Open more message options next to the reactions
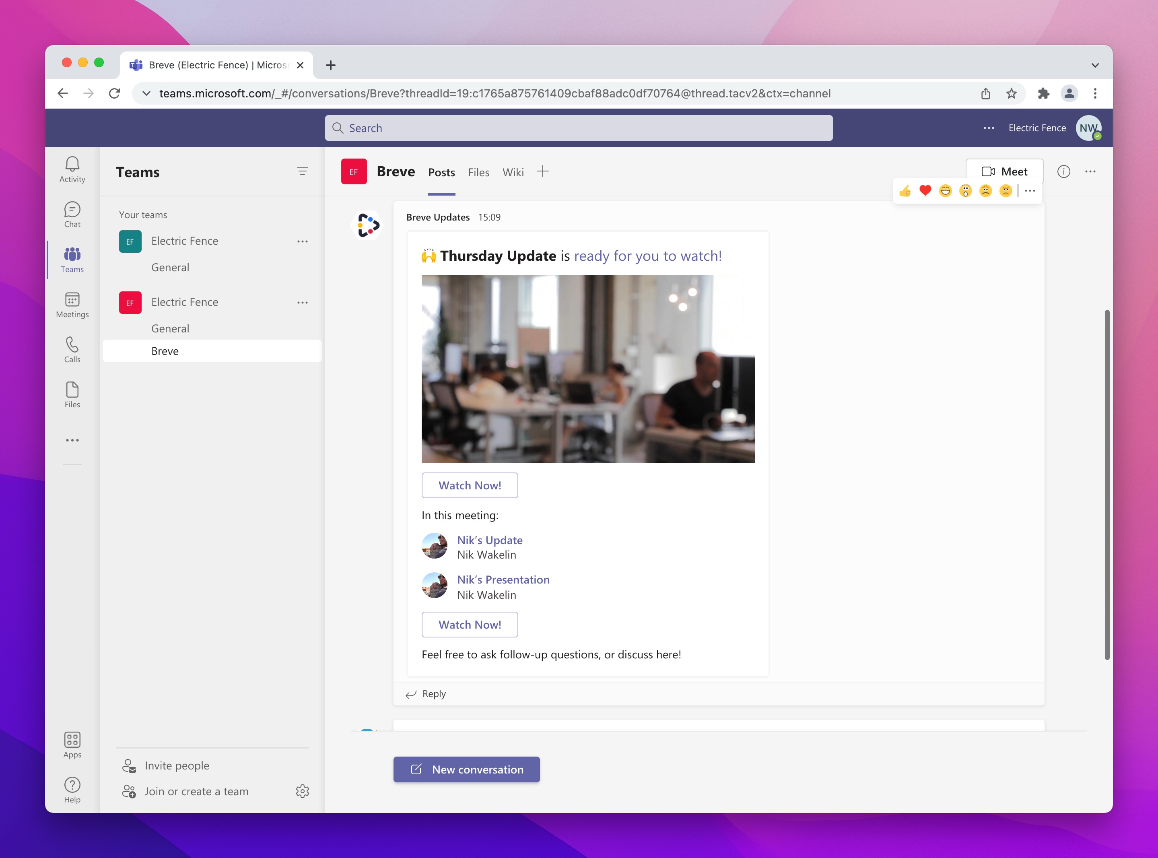 pos(1030,191)
